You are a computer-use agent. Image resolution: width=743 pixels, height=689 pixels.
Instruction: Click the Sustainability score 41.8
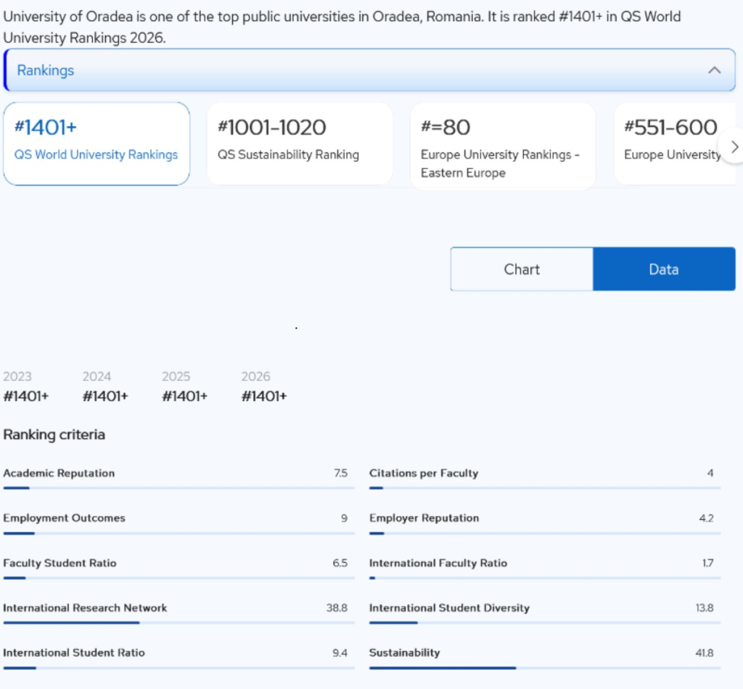coord(705,653)
